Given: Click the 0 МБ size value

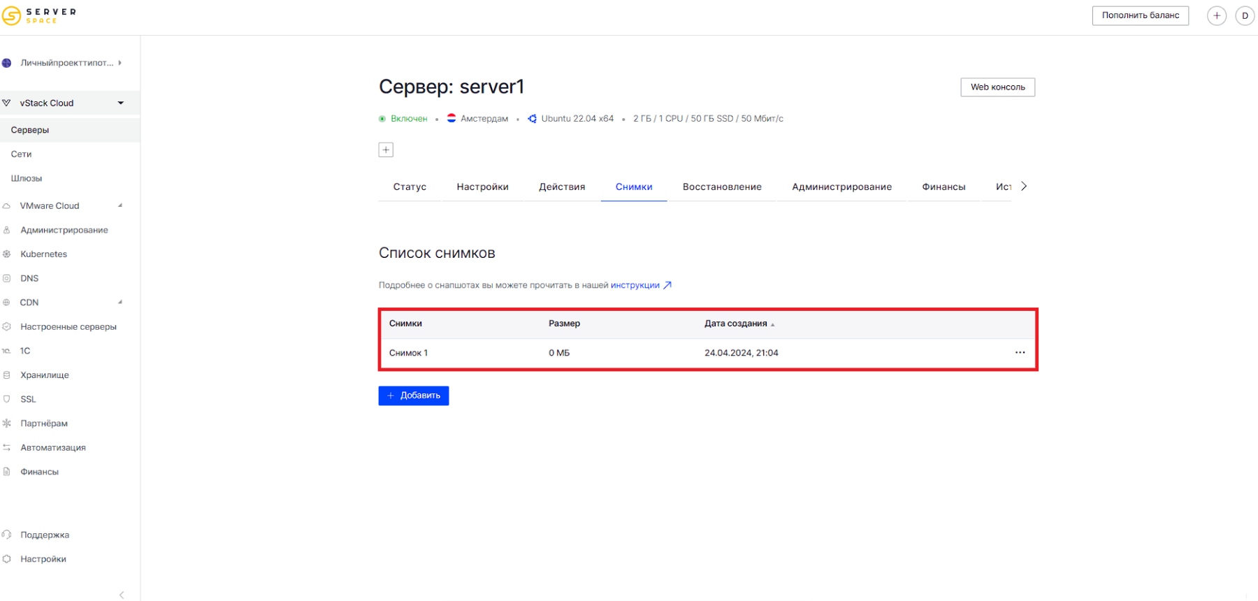Looking at the screenshot, I should click(559, 353).
